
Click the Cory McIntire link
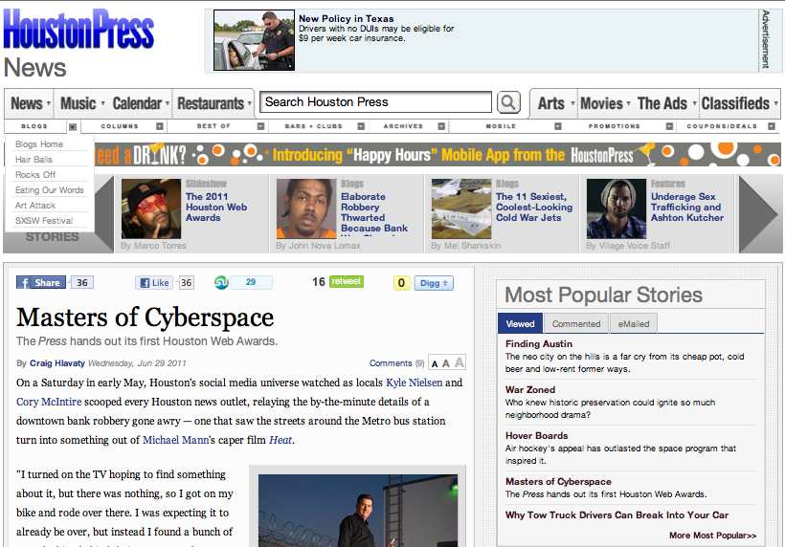(x=49, y=402)
